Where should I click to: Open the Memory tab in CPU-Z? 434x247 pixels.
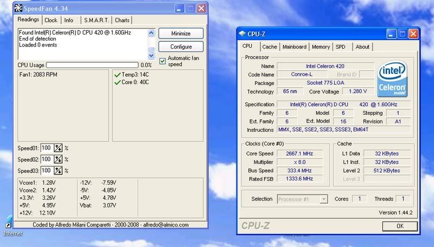321,47
